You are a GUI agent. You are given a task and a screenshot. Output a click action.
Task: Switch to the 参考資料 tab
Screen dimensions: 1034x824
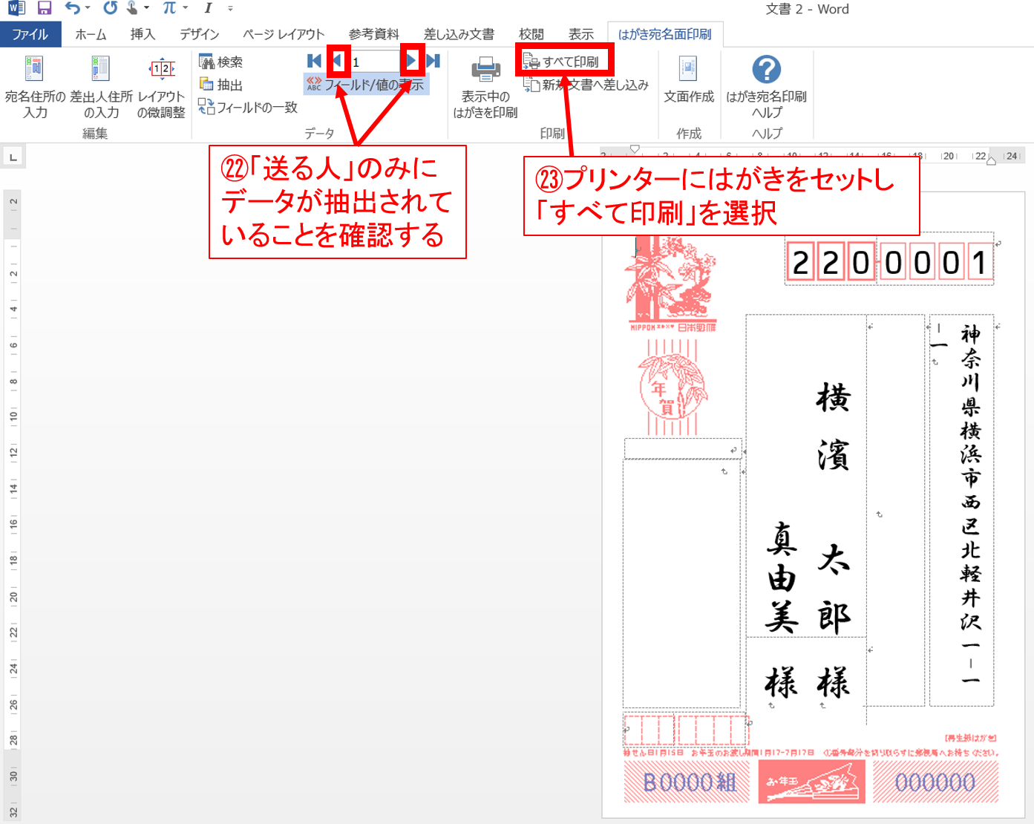coord(373,34)
